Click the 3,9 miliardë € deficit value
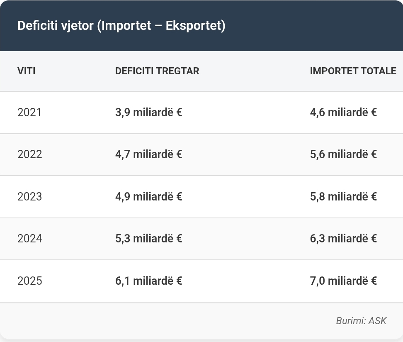 coord(148,112)
